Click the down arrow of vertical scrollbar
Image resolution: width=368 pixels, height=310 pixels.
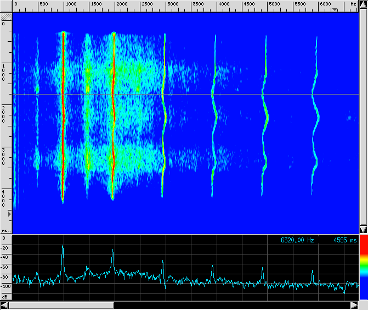363,229
